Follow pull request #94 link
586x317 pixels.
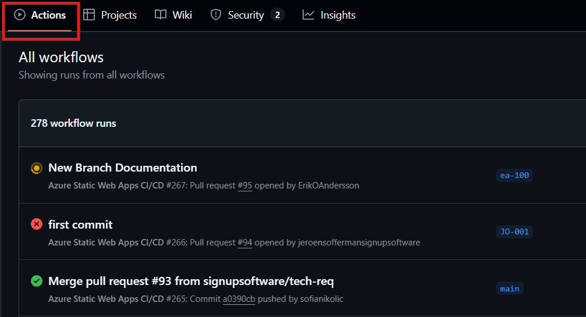pos(245,243)
